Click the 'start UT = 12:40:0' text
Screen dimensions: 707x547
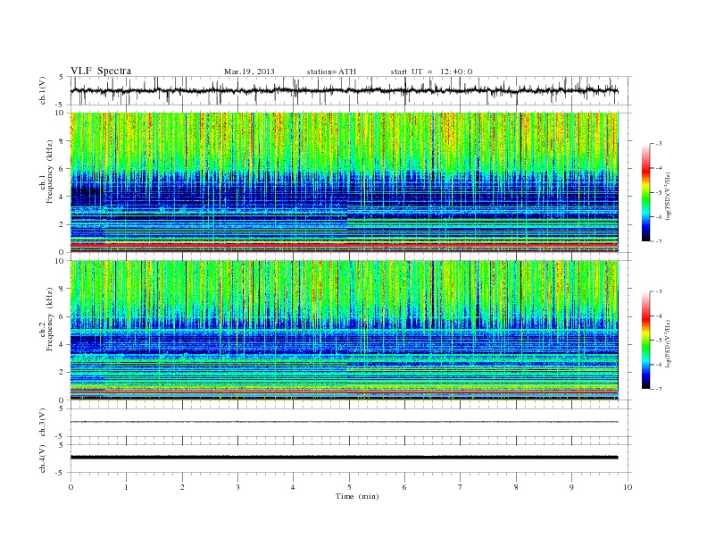[x=431, y=72]
